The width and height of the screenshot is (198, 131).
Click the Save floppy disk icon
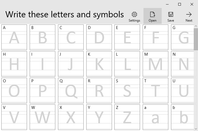(170, 14)
